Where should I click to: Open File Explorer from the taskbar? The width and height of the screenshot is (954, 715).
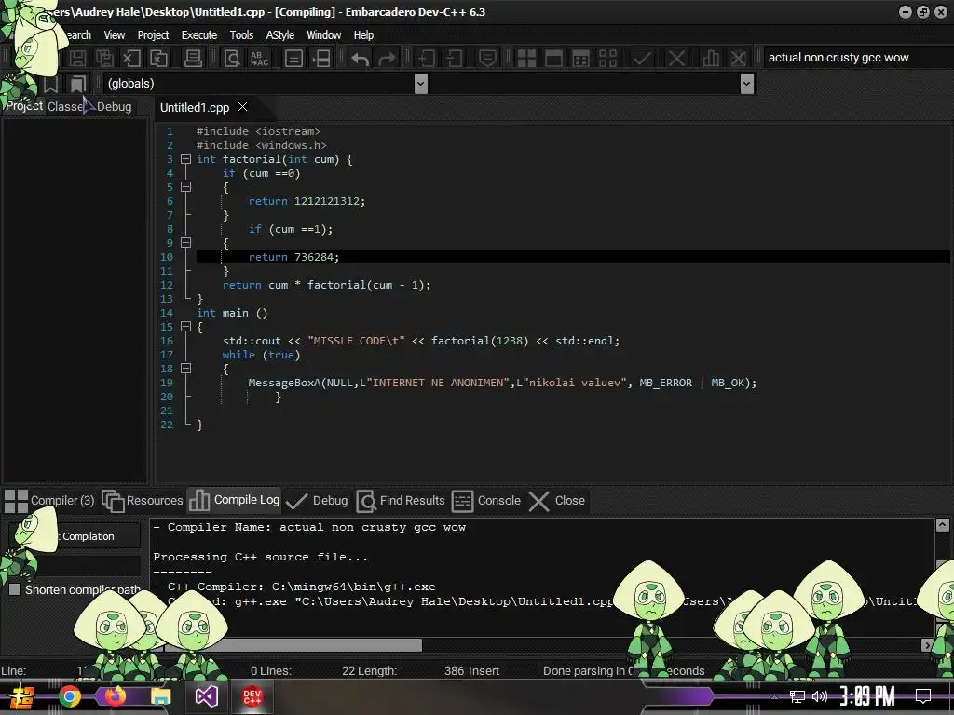[160, 696]
